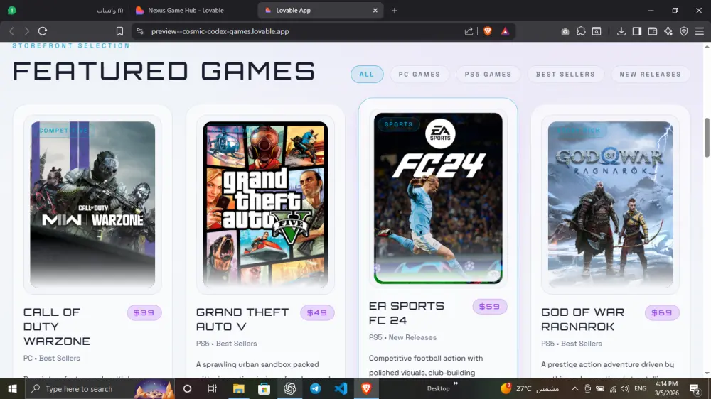The image size is (711, 399).
Task: Click the GRAND THEFT AUTO V title
Action: click(242, 319)
